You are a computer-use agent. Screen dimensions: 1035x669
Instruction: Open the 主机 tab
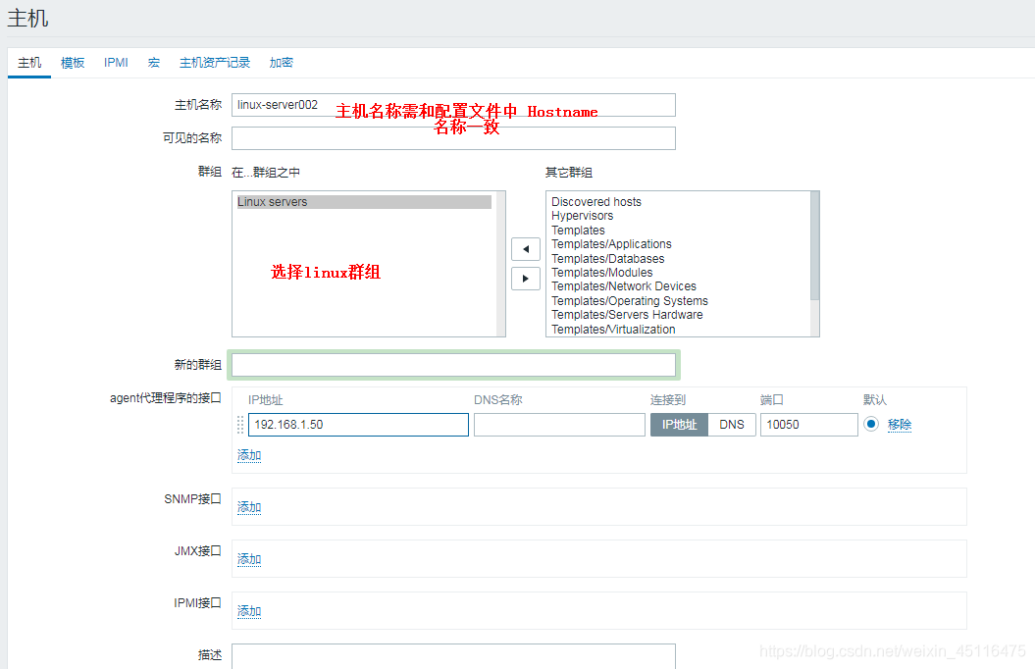click(x=29, y=63)
